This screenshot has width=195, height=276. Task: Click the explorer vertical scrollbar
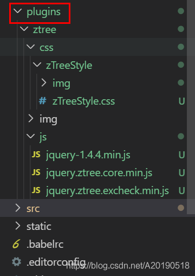tap(191, 107)
